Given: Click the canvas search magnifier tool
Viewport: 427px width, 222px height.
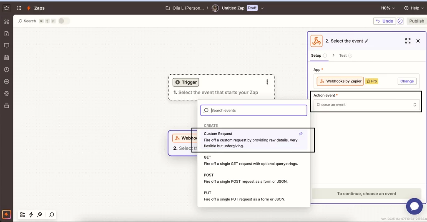Looking at the screenshot, I should point(51,214).
